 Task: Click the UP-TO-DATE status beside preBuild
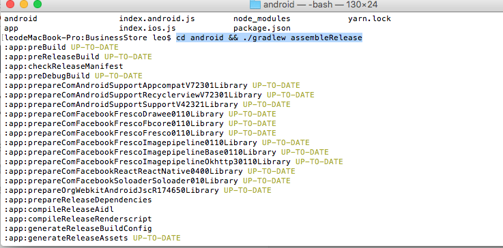point(95,48)
